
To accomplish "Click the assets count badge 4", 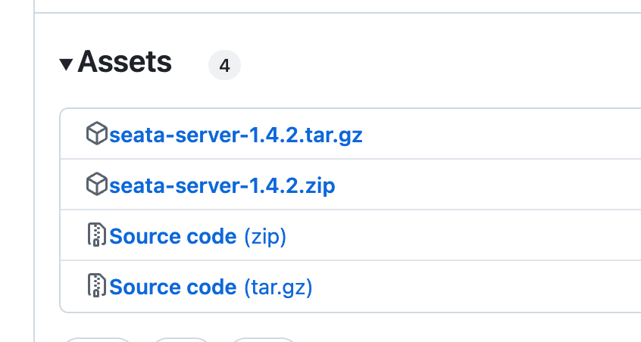I will click(224, 65).
